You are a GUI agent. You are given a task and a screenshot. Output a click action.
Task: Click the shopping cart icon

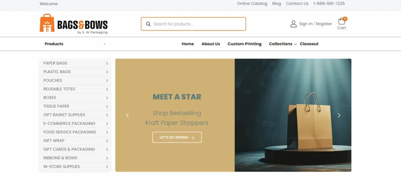(341, 21)
